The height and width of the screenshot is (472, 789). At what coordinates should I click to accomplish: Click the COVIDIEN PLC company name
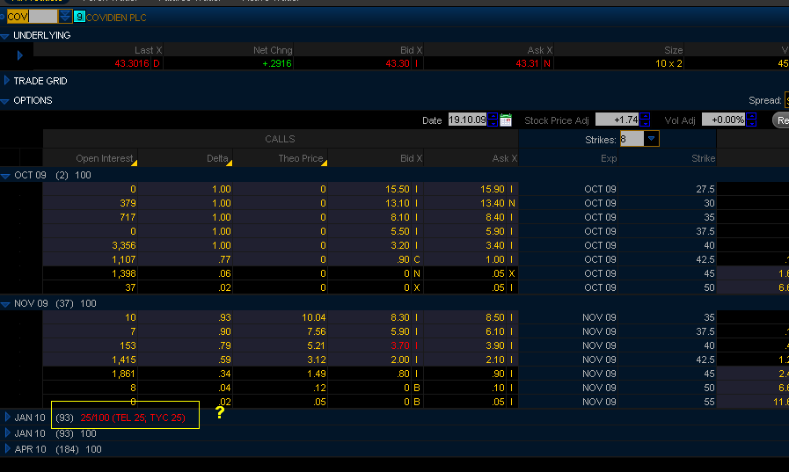click(x=116, y=18)
